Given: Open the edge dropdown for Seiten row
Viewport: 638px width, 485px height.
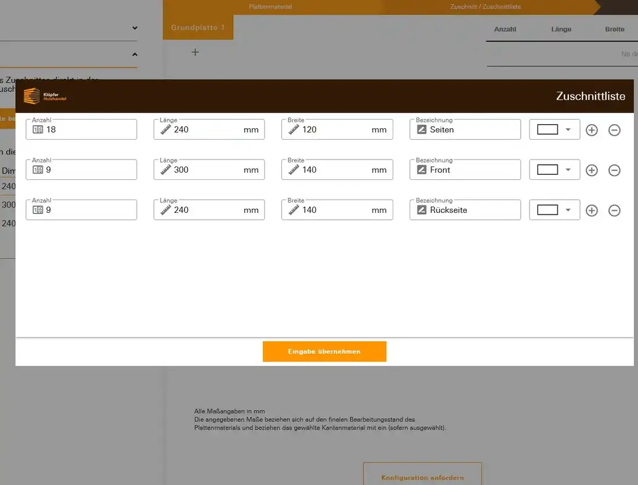Looking at the screenshot, I should pyautogui.click(x=554, y=130).
